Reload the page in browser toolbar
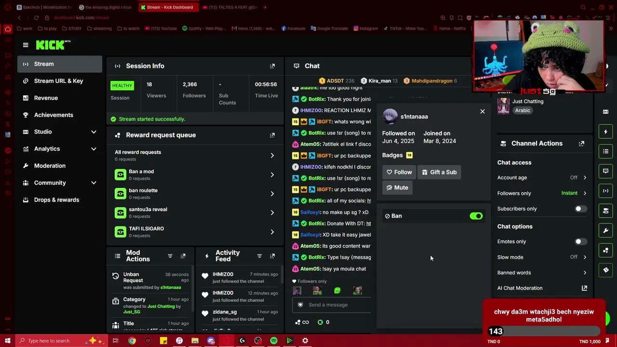Viewport: 617px width, 347px height. pyautogui.click(x=36, y=18)
